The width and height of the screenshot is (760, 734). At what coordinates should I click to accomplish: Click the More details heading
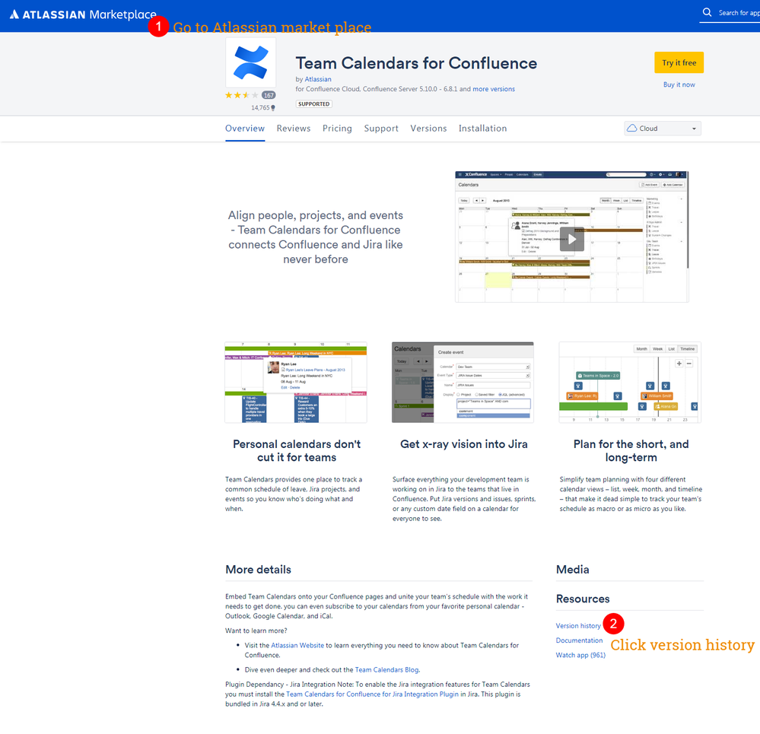pyautogui.click(x=259, y=569)
